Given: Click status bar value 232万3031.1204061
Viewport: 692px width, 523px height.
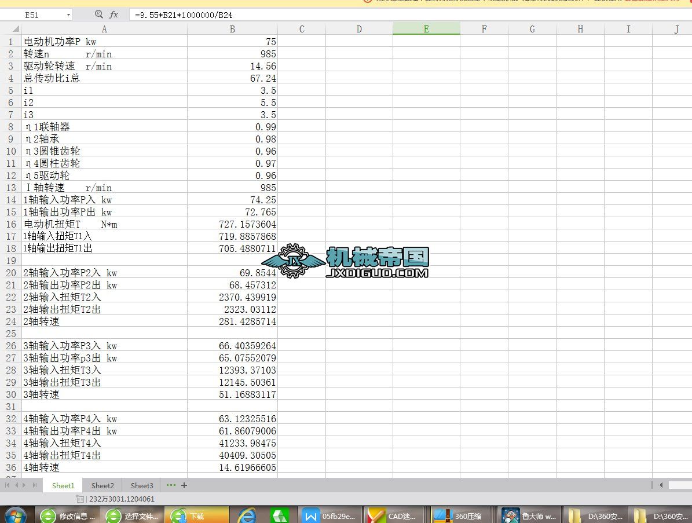Looking at the screenshot, I should tap(122, 499).
